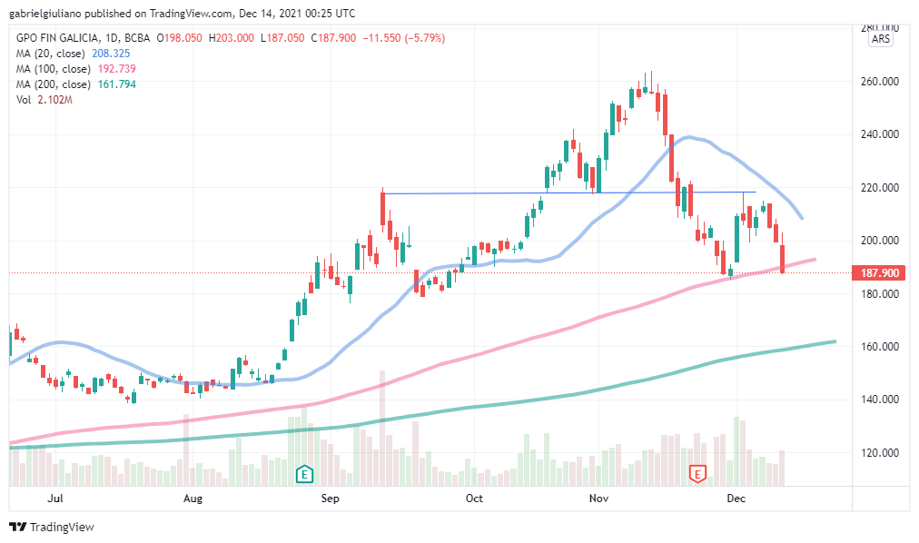The image size is (919, 543).
Task: Click the 260.000 price axis label
Action: (880, 82)
